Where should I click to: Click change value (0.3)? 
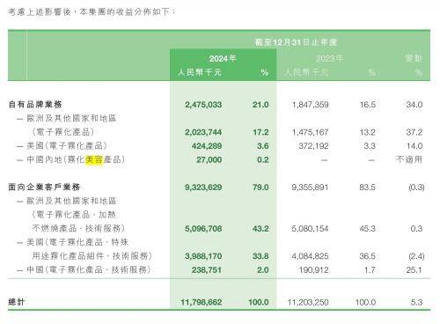[x=416, y=188]
